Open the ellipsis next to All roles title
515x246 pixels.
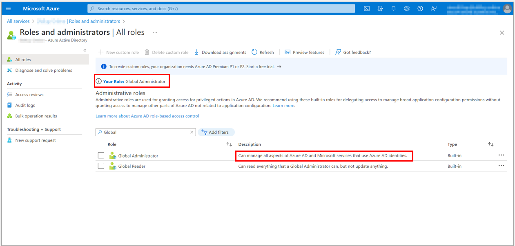(155, 32)
